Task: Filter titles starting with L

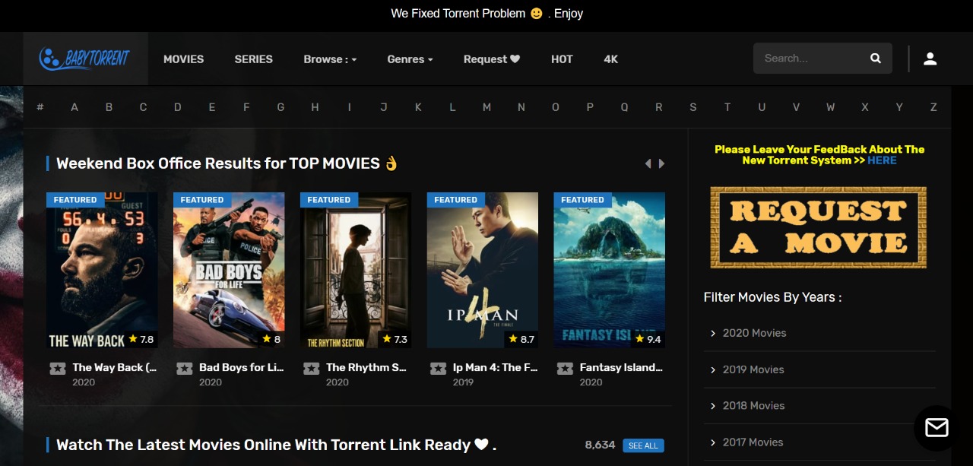Action: [x=452, y=107]
